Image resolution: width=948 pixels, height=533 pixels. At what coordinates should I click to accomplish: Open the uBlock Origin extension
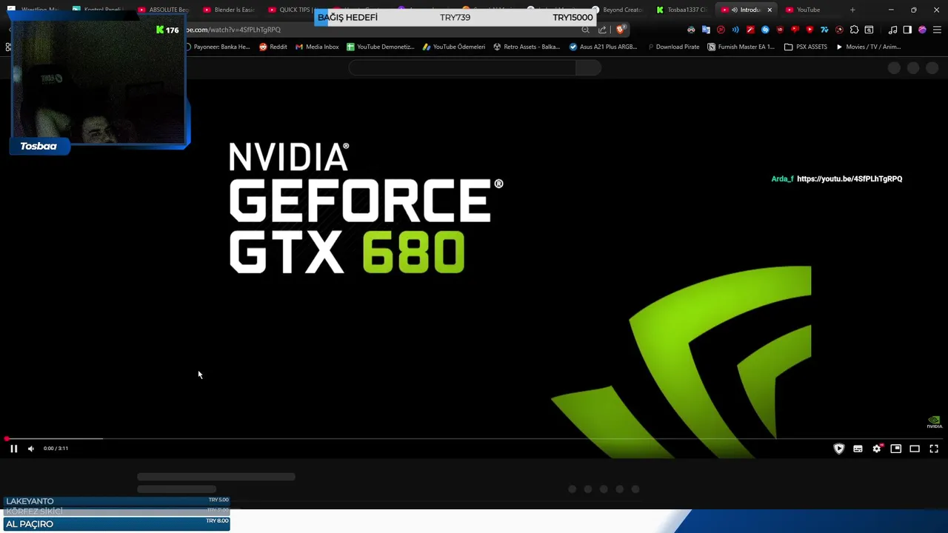pos(780,30)
